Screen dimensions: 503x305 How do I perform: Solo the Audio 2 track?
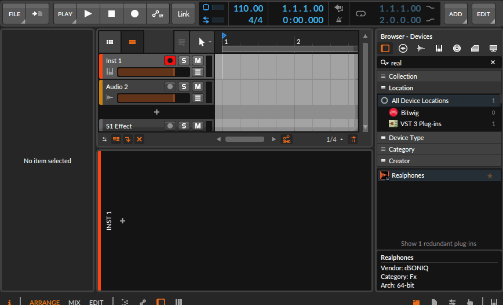tap(184, 86)
